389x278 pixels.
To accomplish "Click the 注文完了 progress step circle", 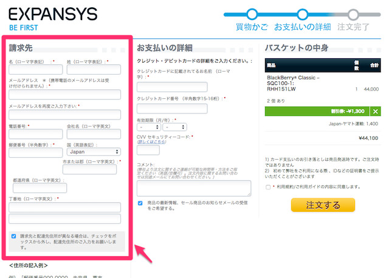I will 353,15.
